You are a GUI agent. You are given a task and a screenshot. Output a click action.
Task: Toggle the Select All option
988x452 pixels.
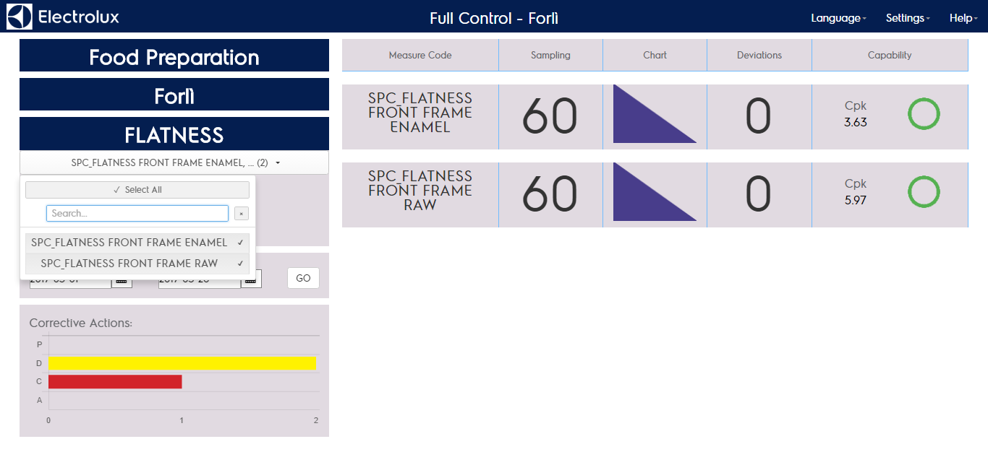coord(137,190)
